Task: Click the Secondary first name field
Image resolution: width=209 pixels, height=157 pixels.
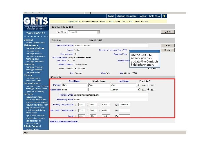Action: tap(74, 90)
